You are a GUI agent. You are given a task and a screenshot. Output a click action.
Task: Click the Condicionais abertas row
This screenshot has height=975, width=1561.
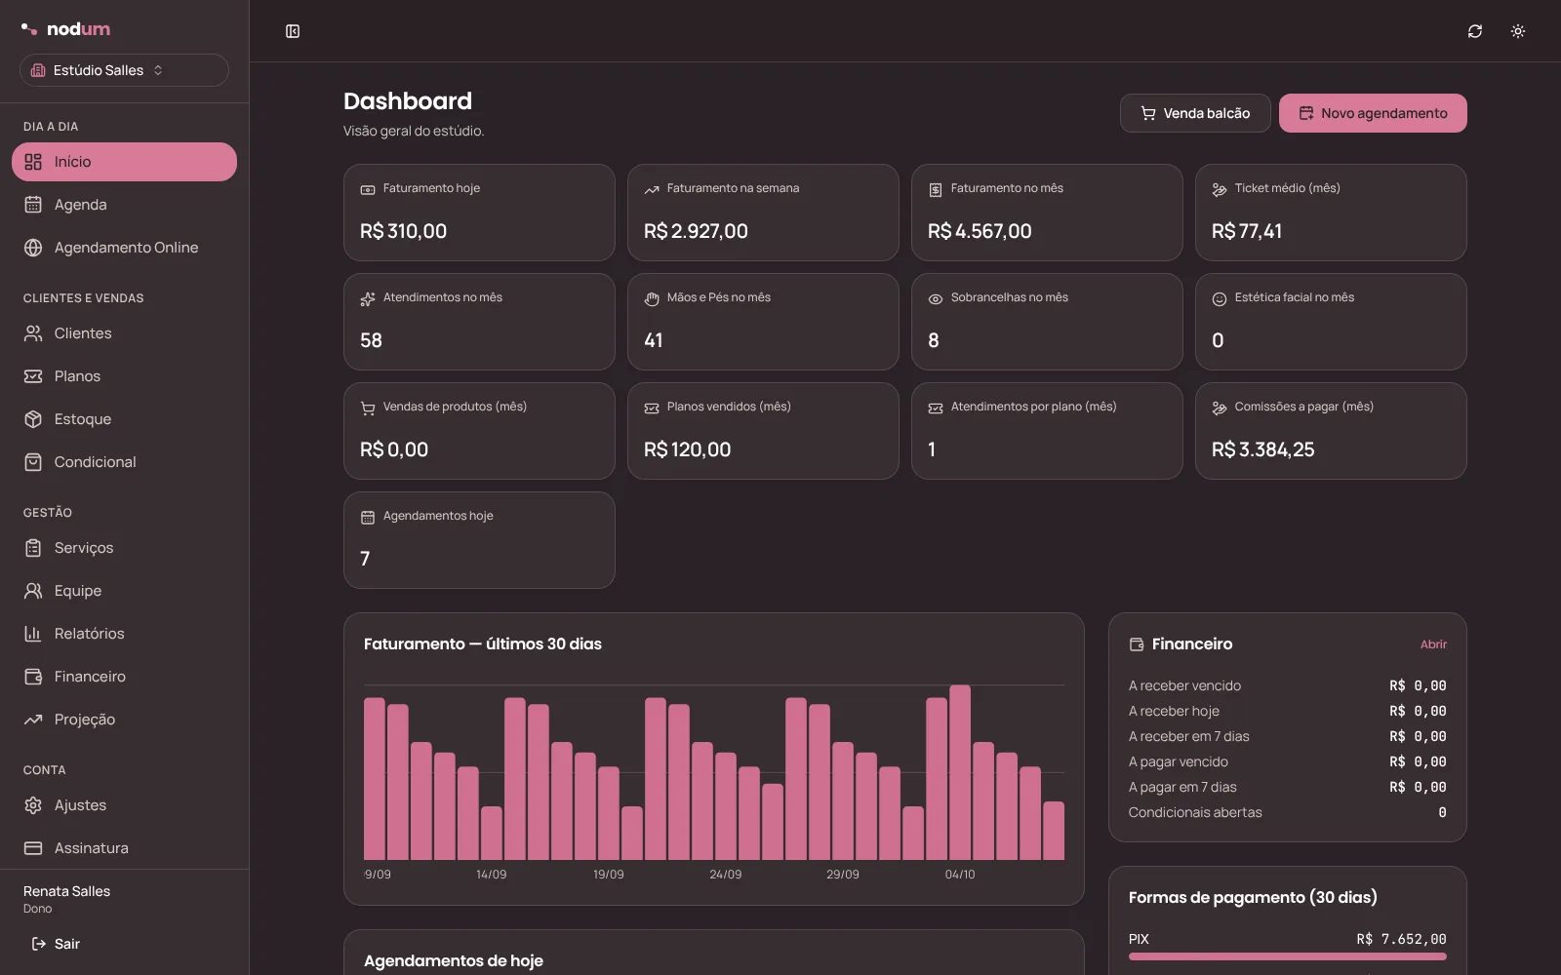pos(1288,812)
